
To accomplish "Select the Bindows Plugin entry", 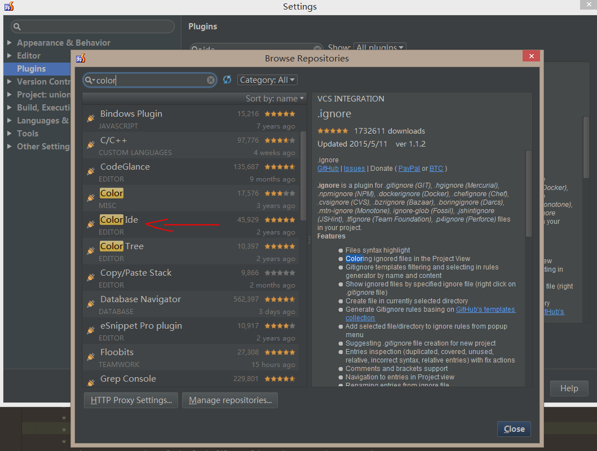I will (x=191, y=119).
